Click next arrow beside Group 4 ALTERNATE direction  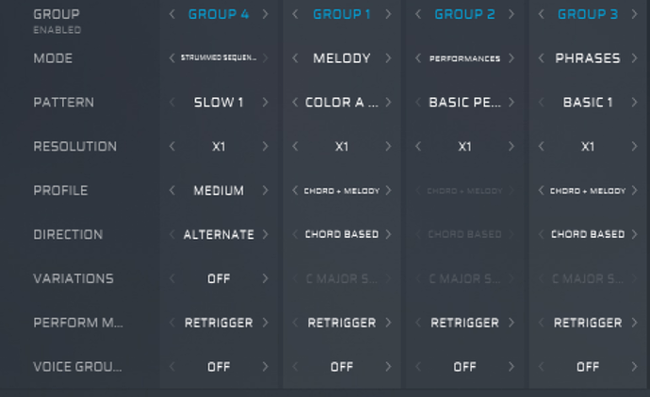265,234
